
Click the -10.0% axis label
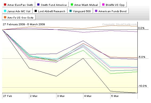coord(142,86)
